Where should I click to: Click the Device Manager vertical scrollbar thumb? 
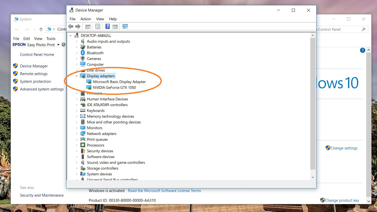point(313,104)
